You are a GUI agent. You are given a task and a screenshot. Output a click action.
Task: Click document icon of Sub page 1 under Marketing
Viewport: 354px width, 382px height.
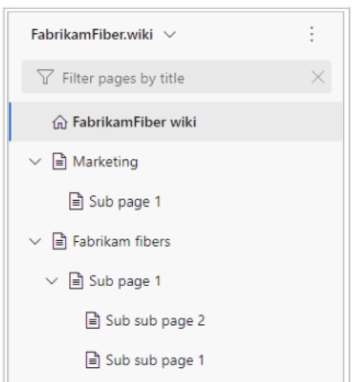pyautogui.click(x=76, y=201)
